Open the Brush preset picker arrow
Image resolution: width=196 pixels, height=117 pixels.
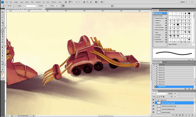click(x=16, y=6)
